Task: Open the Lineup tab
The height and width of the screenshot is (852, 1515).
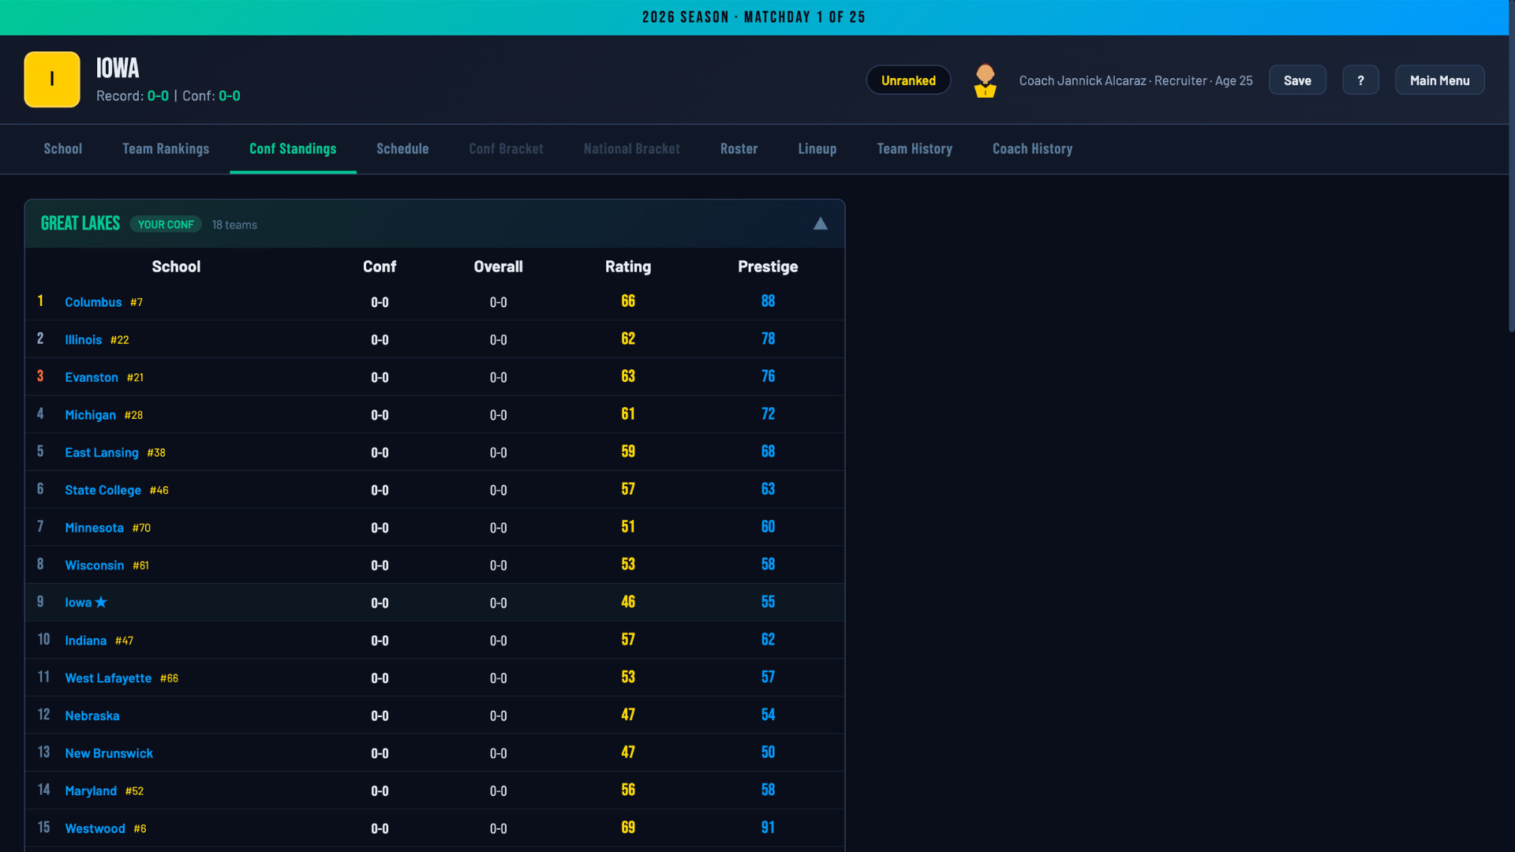Action: pyautogui.click(x=817, y=149)
